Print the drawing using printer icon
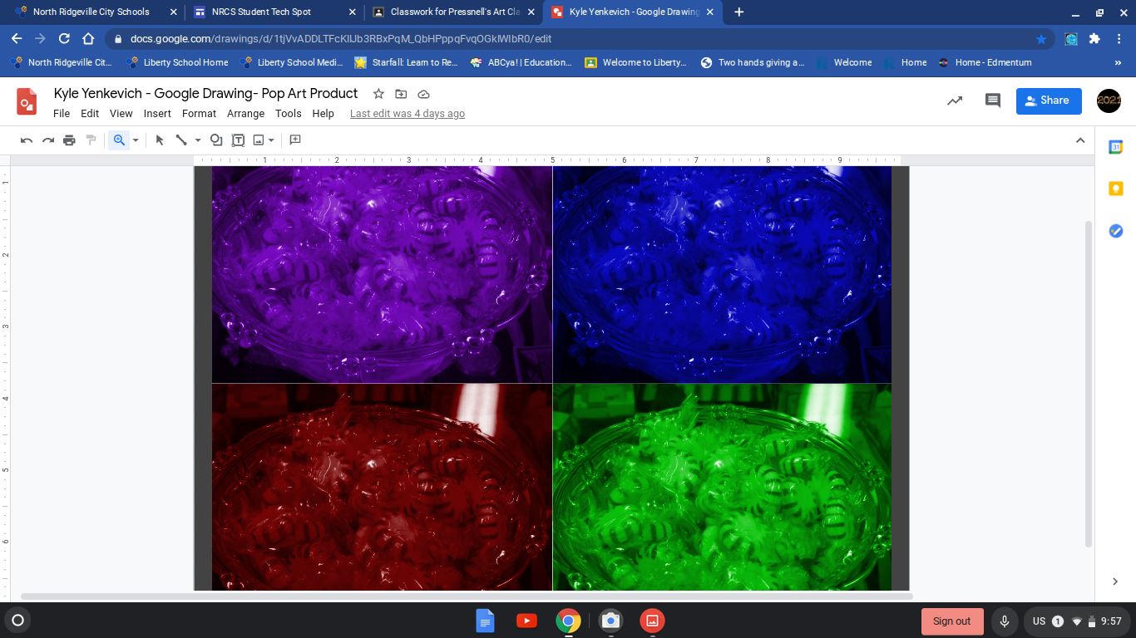Screen dimensions: 1136x638 click(x=69, y=140)
